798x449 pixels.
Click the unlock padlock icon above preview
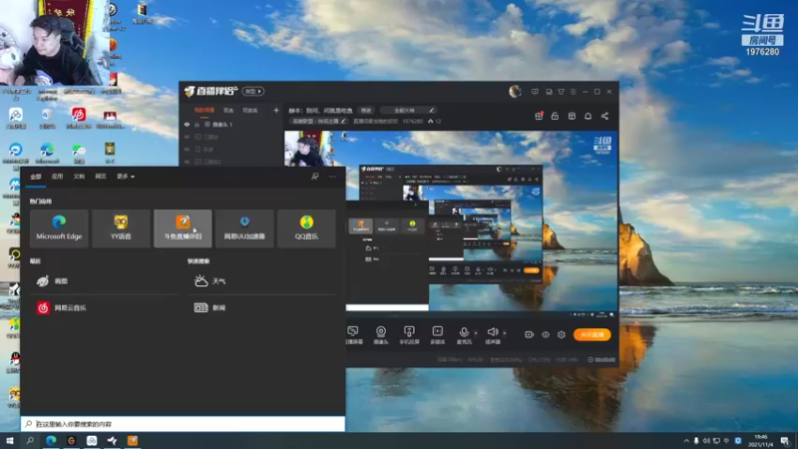[x=555, y=116]
